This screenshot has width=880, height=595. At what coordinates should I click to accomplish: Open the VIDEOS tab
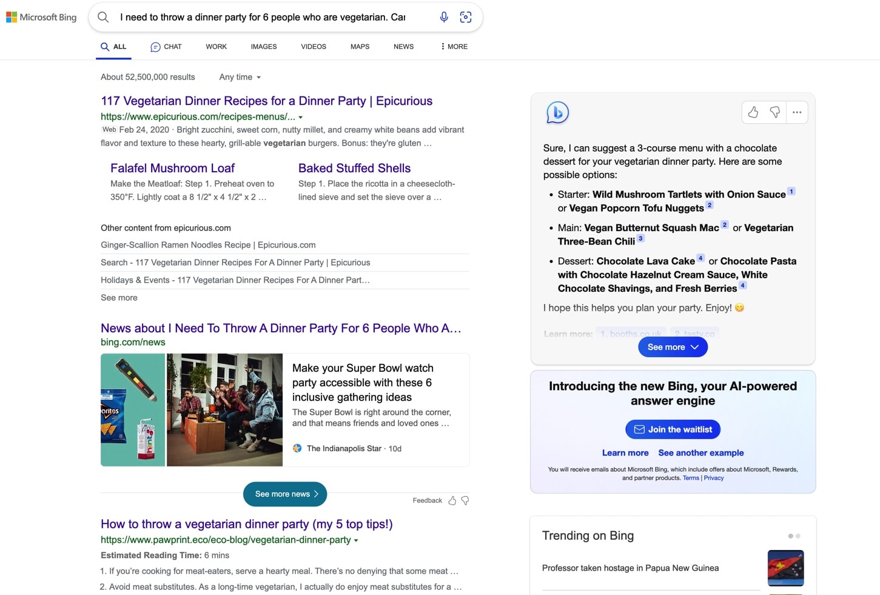click(314, 47)
